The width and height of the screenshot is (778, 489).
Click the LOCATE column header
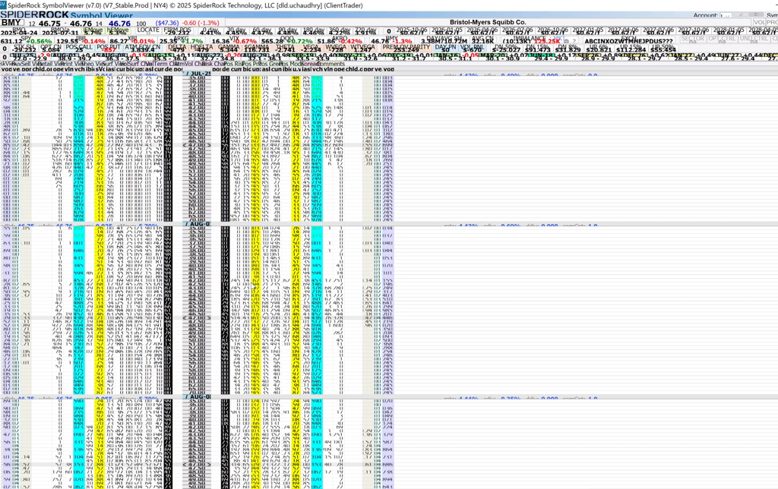(x=148, y=30)
